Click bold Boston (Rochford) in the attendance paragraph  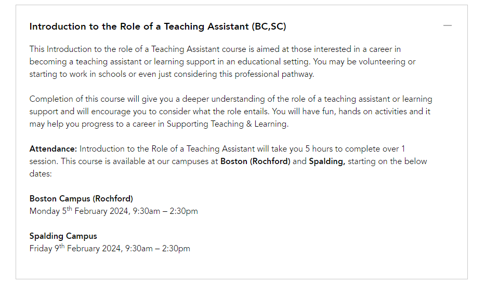pyautogui.click(x=255, y=161)
